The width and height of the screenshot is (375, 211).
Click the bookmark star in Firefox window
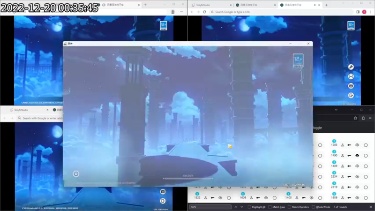(355, 118)
